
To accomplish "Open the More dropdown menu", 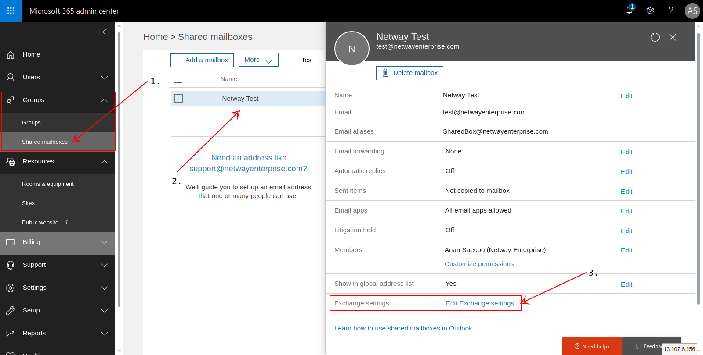I will (x=258, y=60).
